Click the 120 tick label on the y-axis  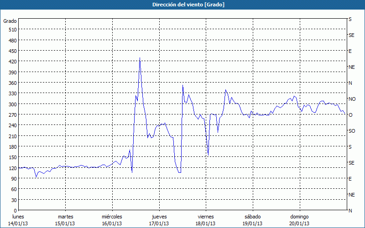(x=12, y=168)
